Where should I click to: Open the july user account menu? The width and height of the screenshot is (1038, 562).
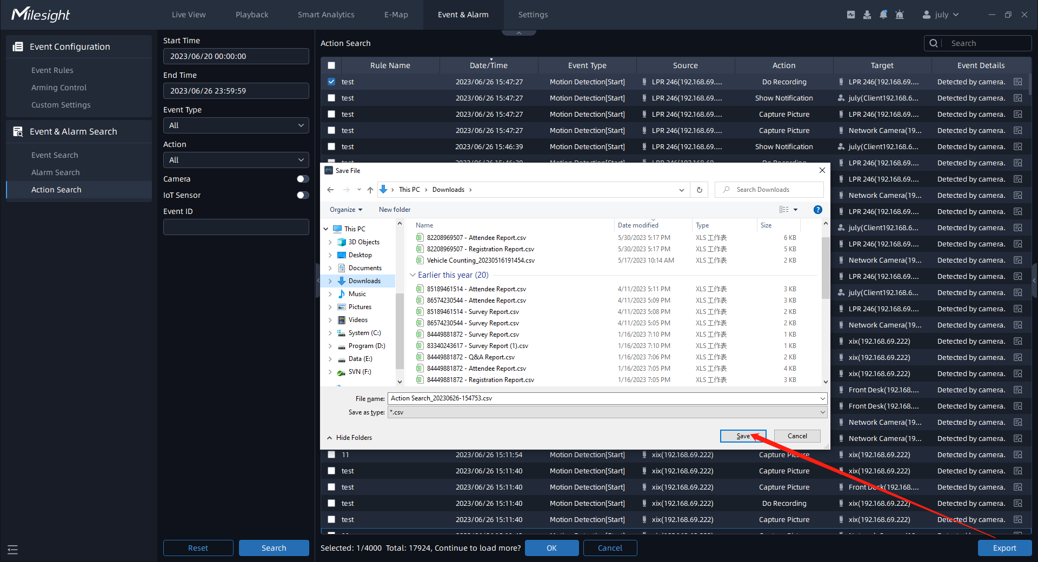click(x=941, y=15)
